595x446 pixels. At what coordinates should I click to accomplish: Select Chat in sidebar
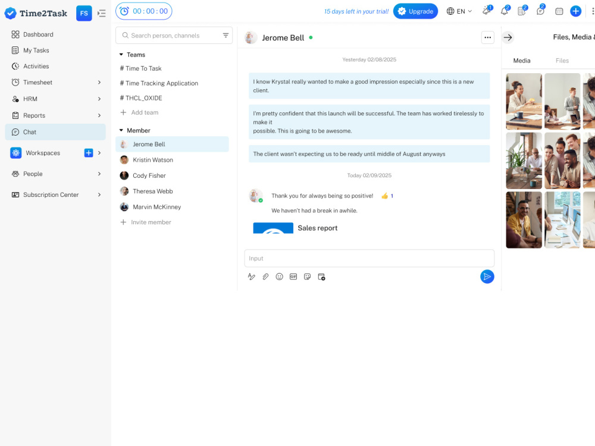click(55, 132)
